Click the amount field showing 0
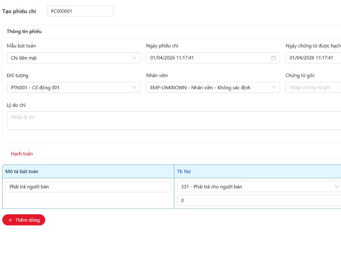The height and width of the screenshot is (255, 341). pos(258,200)
